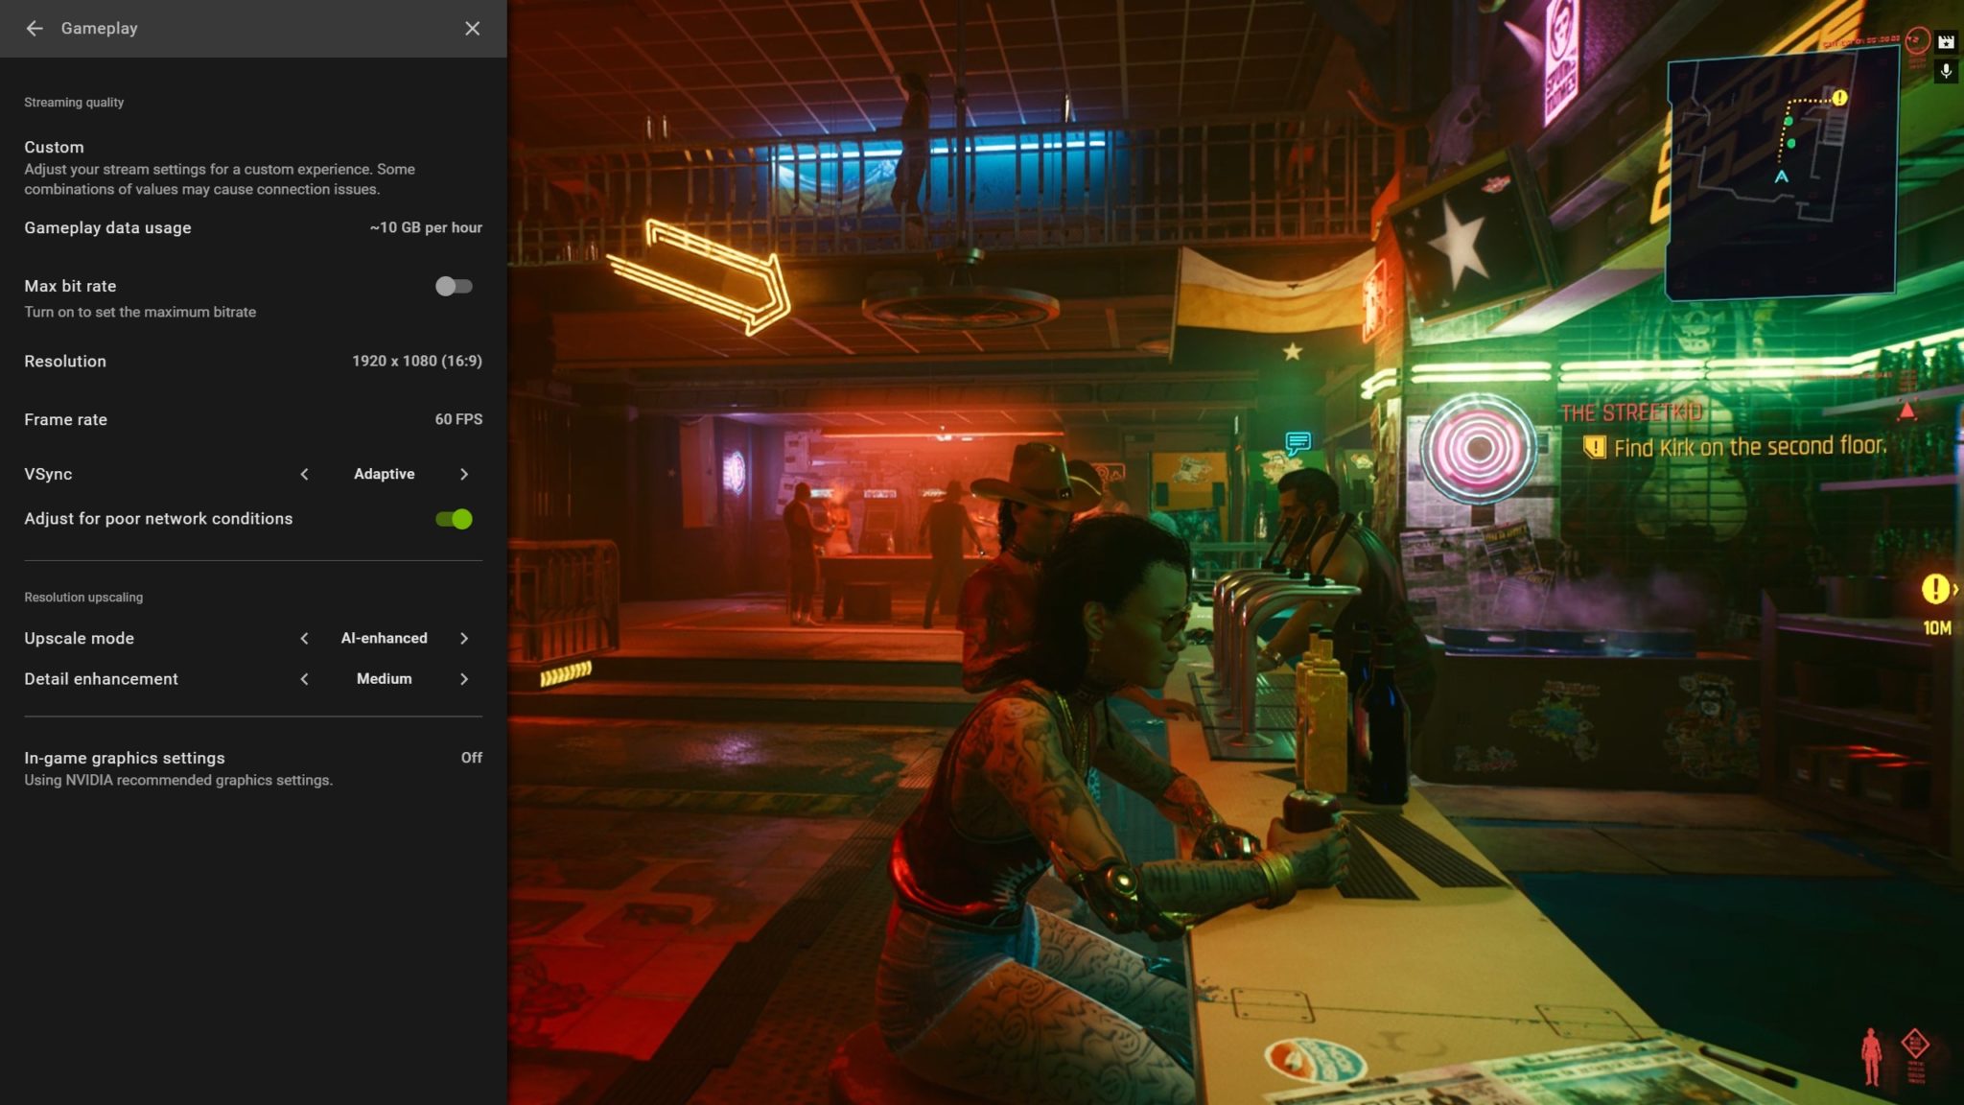
Task: Open the Streaming quality Custom settings
Action: click(x=54, y=146)
